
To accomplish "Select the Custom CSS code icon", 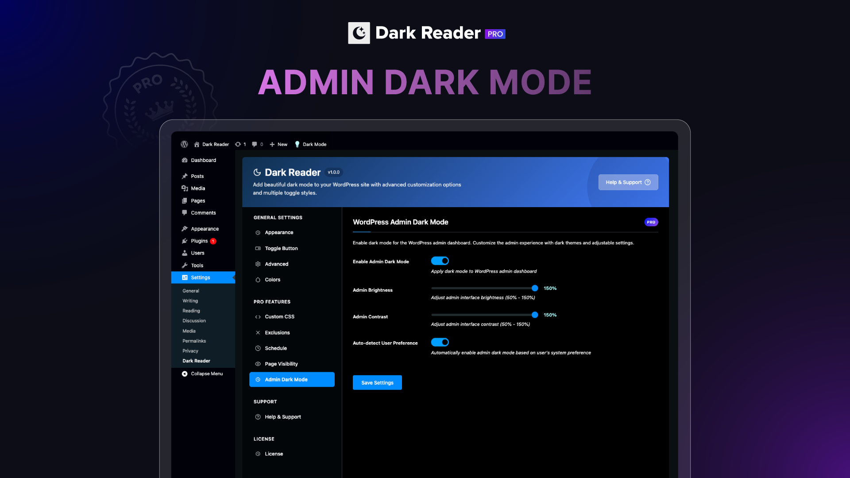I will point(258,316).
